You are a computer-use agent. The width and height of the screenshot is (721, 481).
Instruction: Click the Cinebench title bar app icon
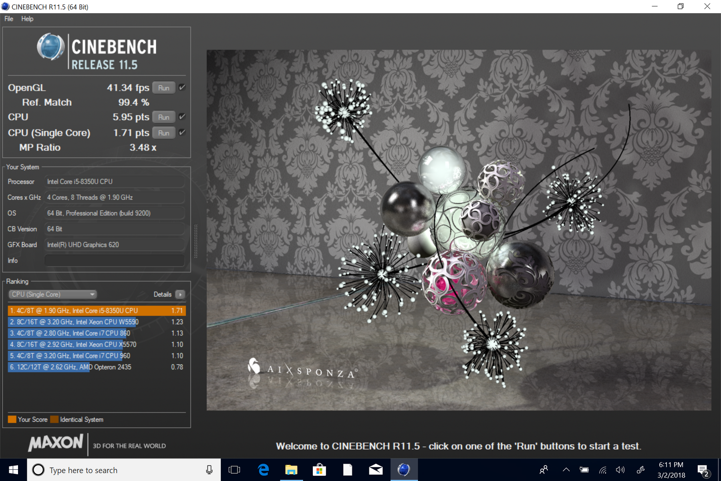click(x=5, y=6)
